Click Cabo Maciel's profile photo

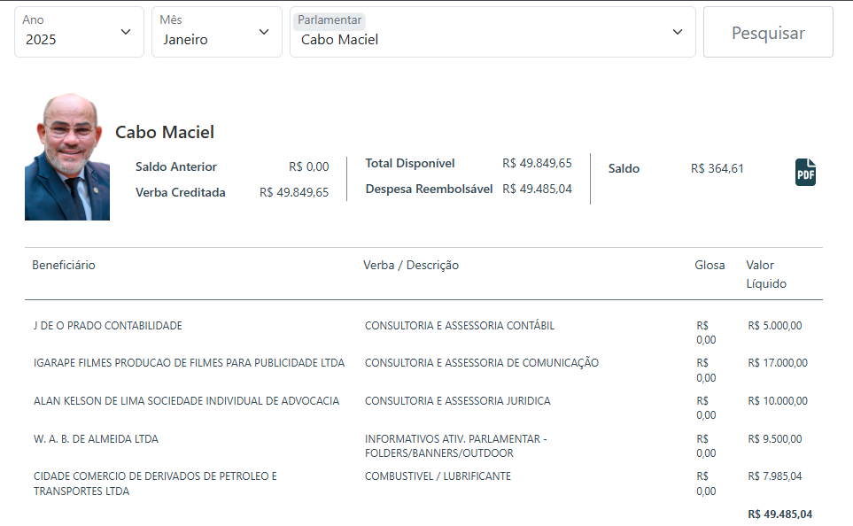coord(67,157)
